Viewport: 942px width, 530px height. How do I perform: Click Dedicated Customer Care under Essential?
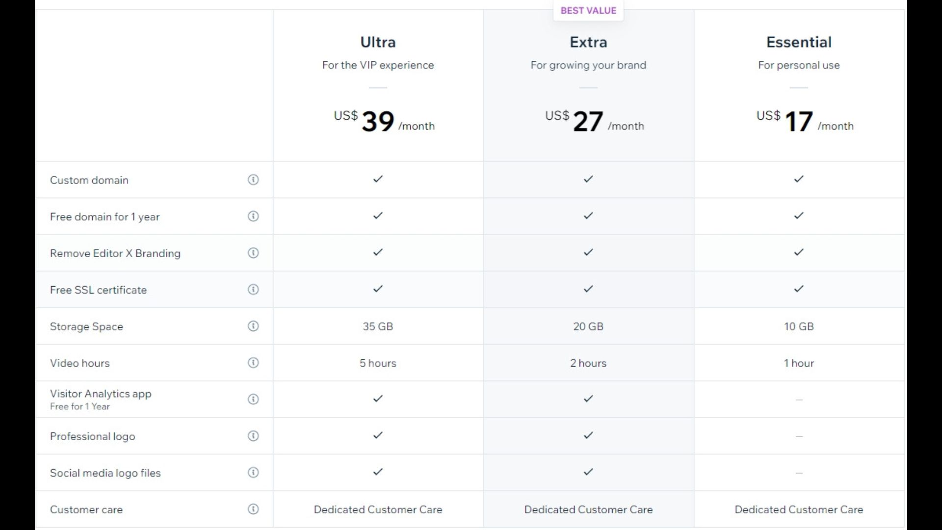[799, 509]
